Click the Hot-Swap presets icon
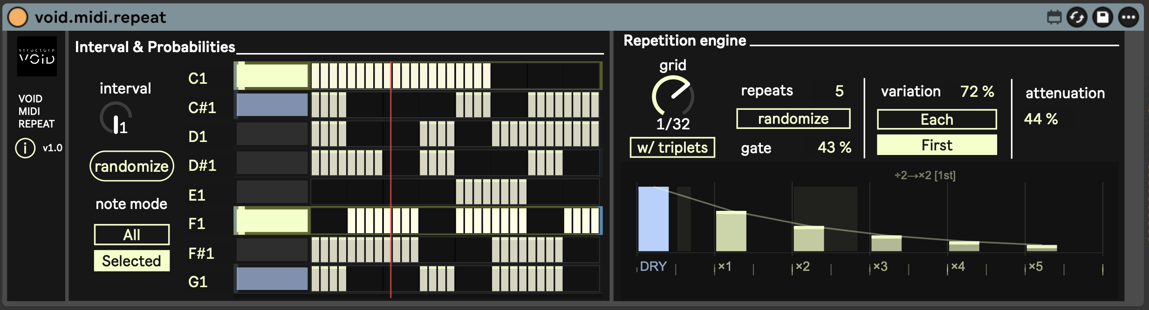 pyautogui.click(x=1077, y=18)
